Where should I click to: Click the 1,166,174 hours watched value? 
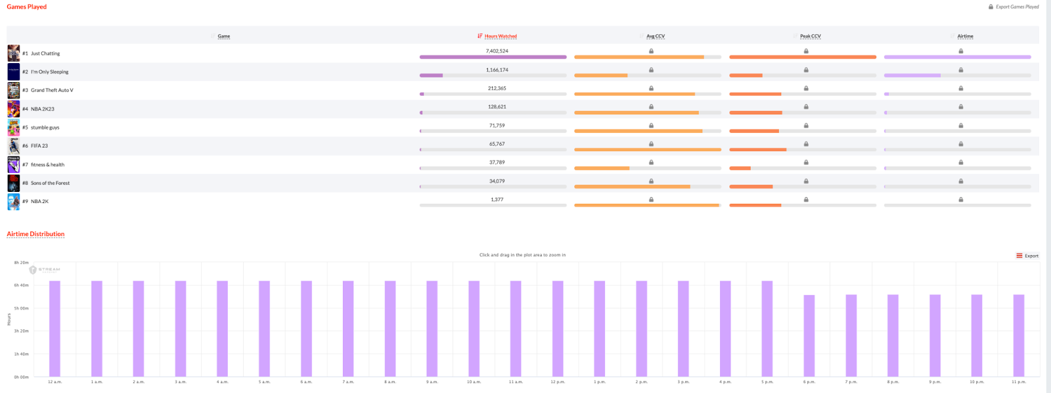(x=497, y=70)
